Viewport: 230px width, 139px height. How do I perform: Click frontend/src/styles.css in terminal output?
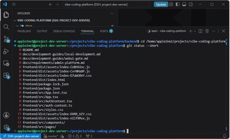(x=43, y=110)
